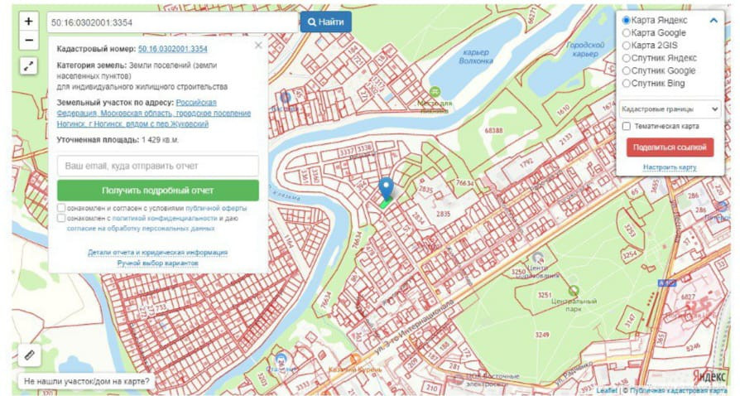The height and width of the screenshot is (396, 740).
Task: Click the email input field for report
Action: (158, 166)
